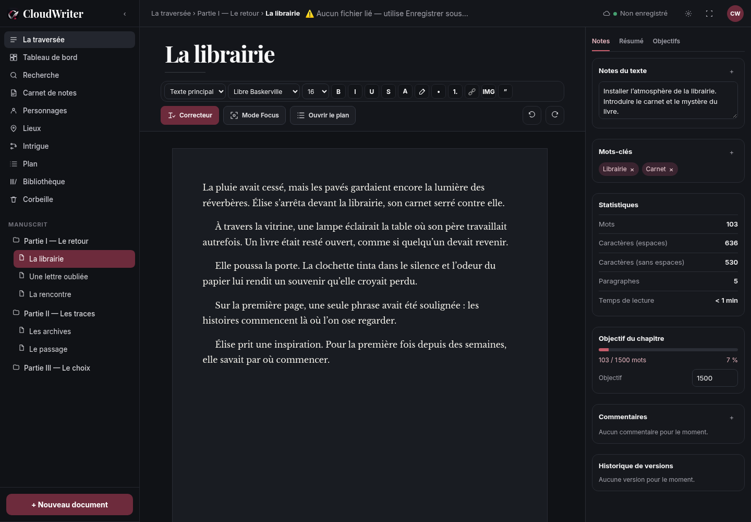This screenshot has width=751, height=522.
Task: Insert a block quote
Action: pos(505,92)
